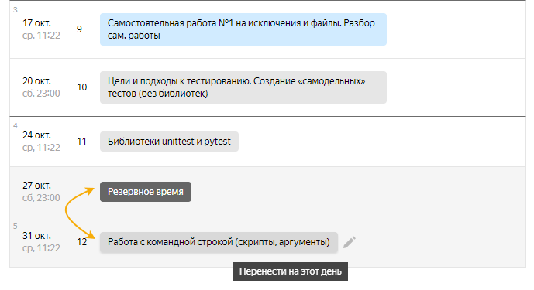The image size is (534, 290).
Task: Click week number 4 marker
Action: pyautogui.click(x=15, y=126)
